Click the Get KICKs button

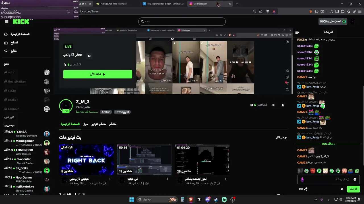[333, 22]
